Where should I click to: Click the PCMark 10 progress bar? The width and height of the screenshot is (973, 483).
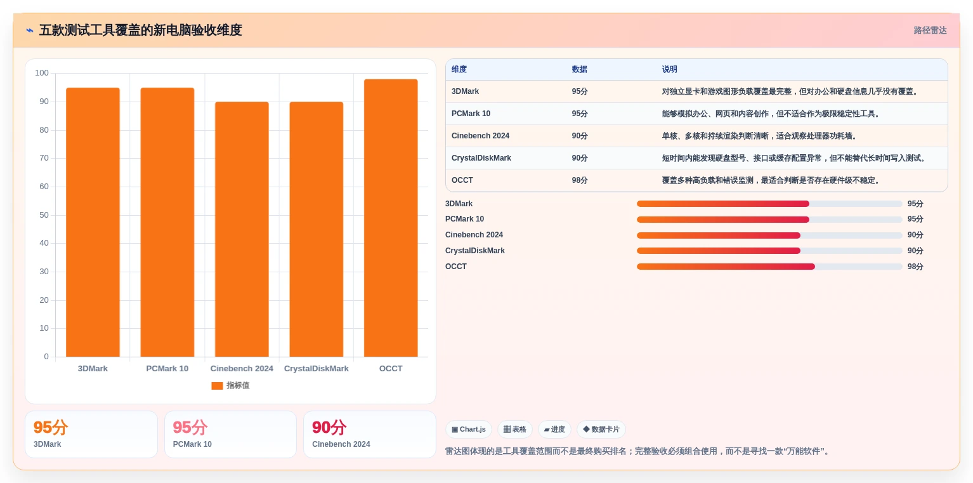point(769,220)
